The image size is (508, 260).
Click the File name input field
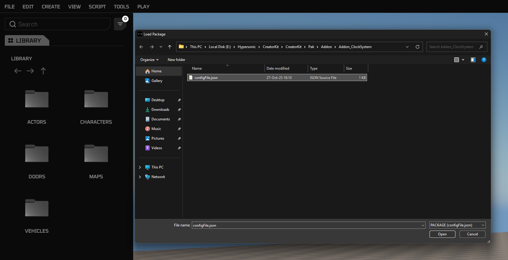pyautogui.click(x=306, y=225)
